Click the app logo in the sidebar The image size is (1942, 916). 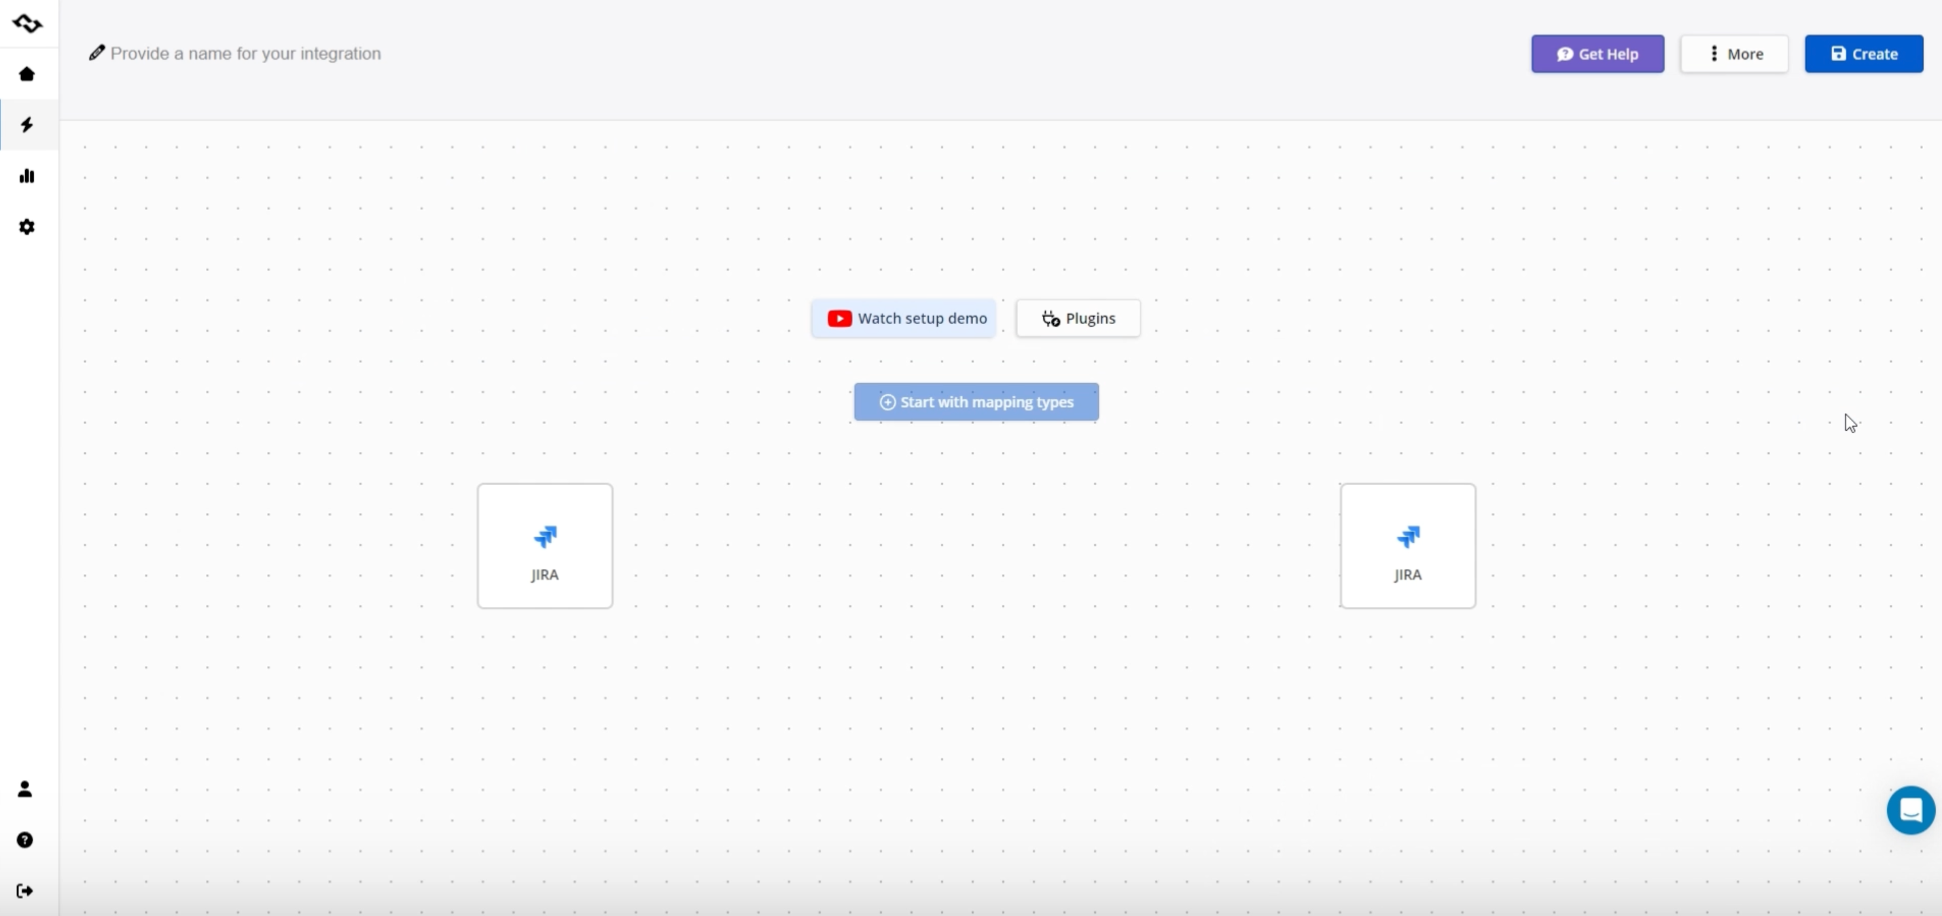coord(27,23)
